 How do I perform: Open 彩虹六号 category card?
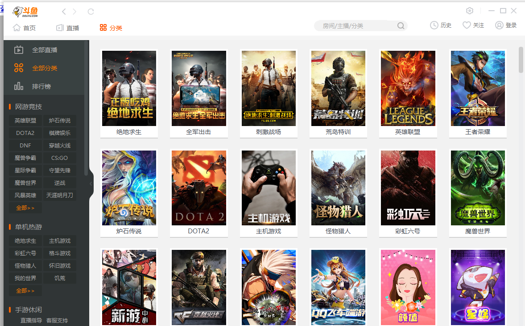click(x=408, y=193)
